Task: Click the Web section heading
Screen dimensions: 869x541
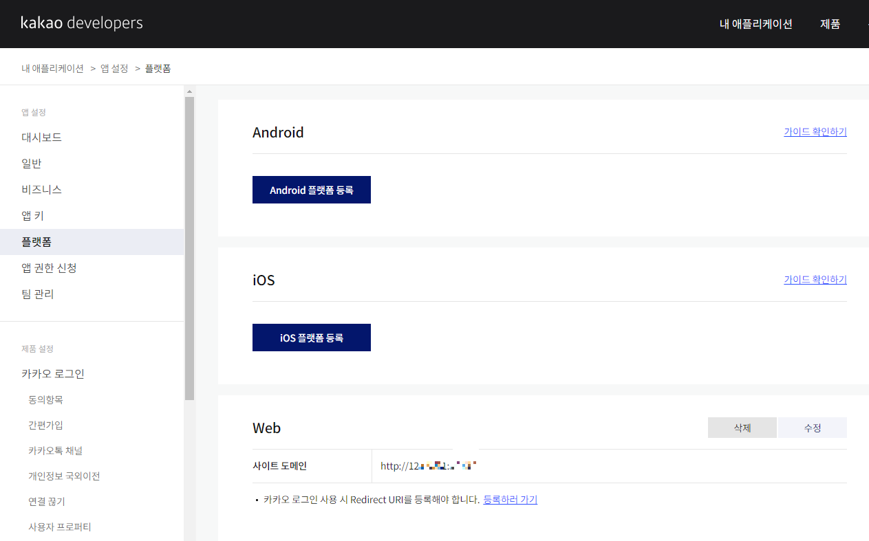Action: [267, 428]
